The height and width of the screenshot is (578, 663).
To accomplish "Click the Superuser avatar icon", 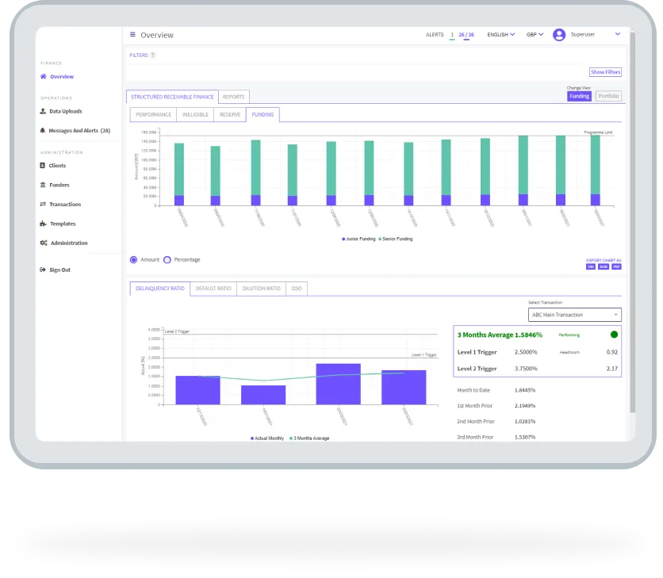I will pyautogui.click(x=559, y=35).
